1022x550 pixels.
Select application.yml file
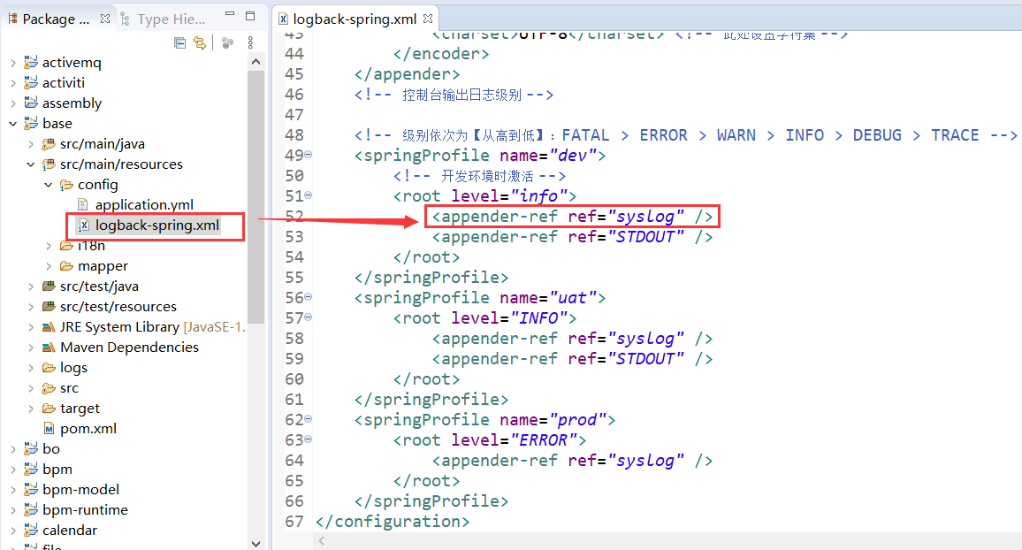coord(144,204)
